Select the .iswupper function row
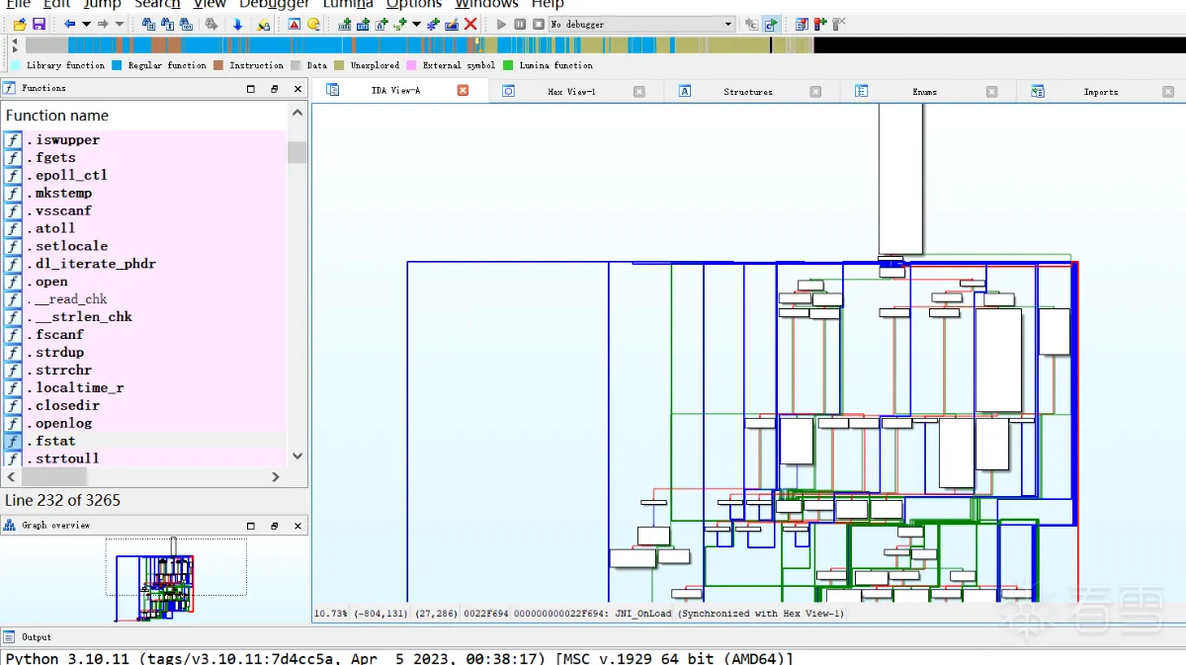Image resolution: width=1186 pixels, height=665 pixels. tap(144, 139)
